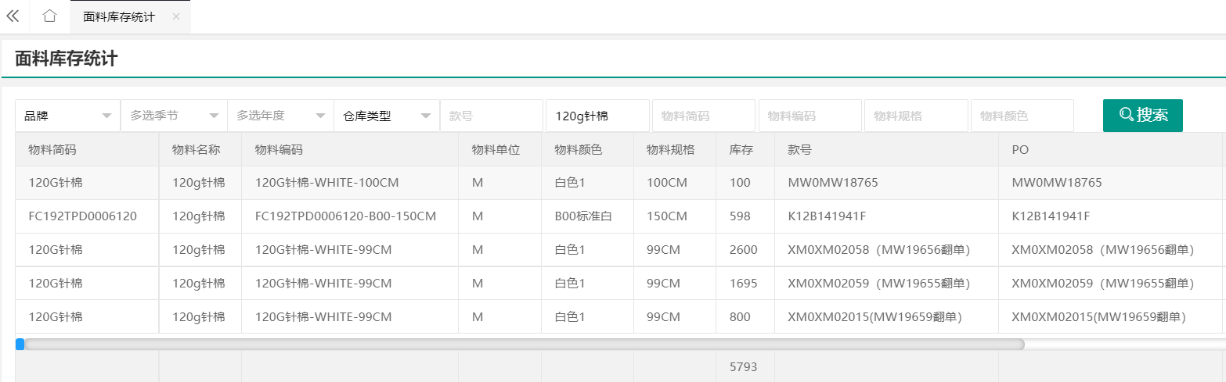Click the 物料简码 filter input field
The height and width of the screenshot is (382, 1226).
click(704, 116)
